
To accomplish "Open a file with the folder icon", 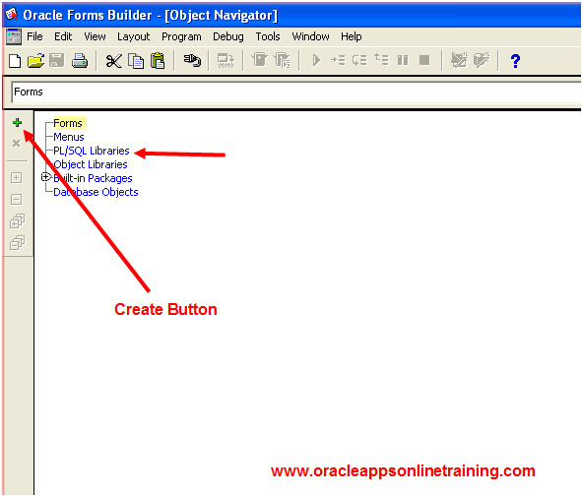I will click(x=36, y=60).
